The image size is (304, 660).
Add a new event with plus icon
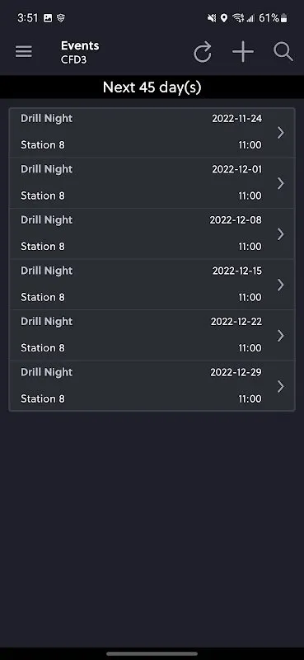coord(243,52)
